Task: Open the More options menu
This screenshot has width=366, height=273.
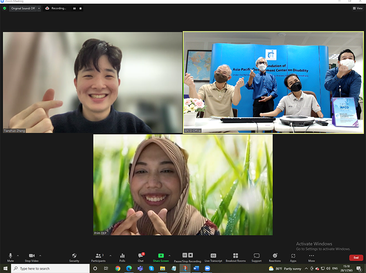Action: [x=311, y=257]
